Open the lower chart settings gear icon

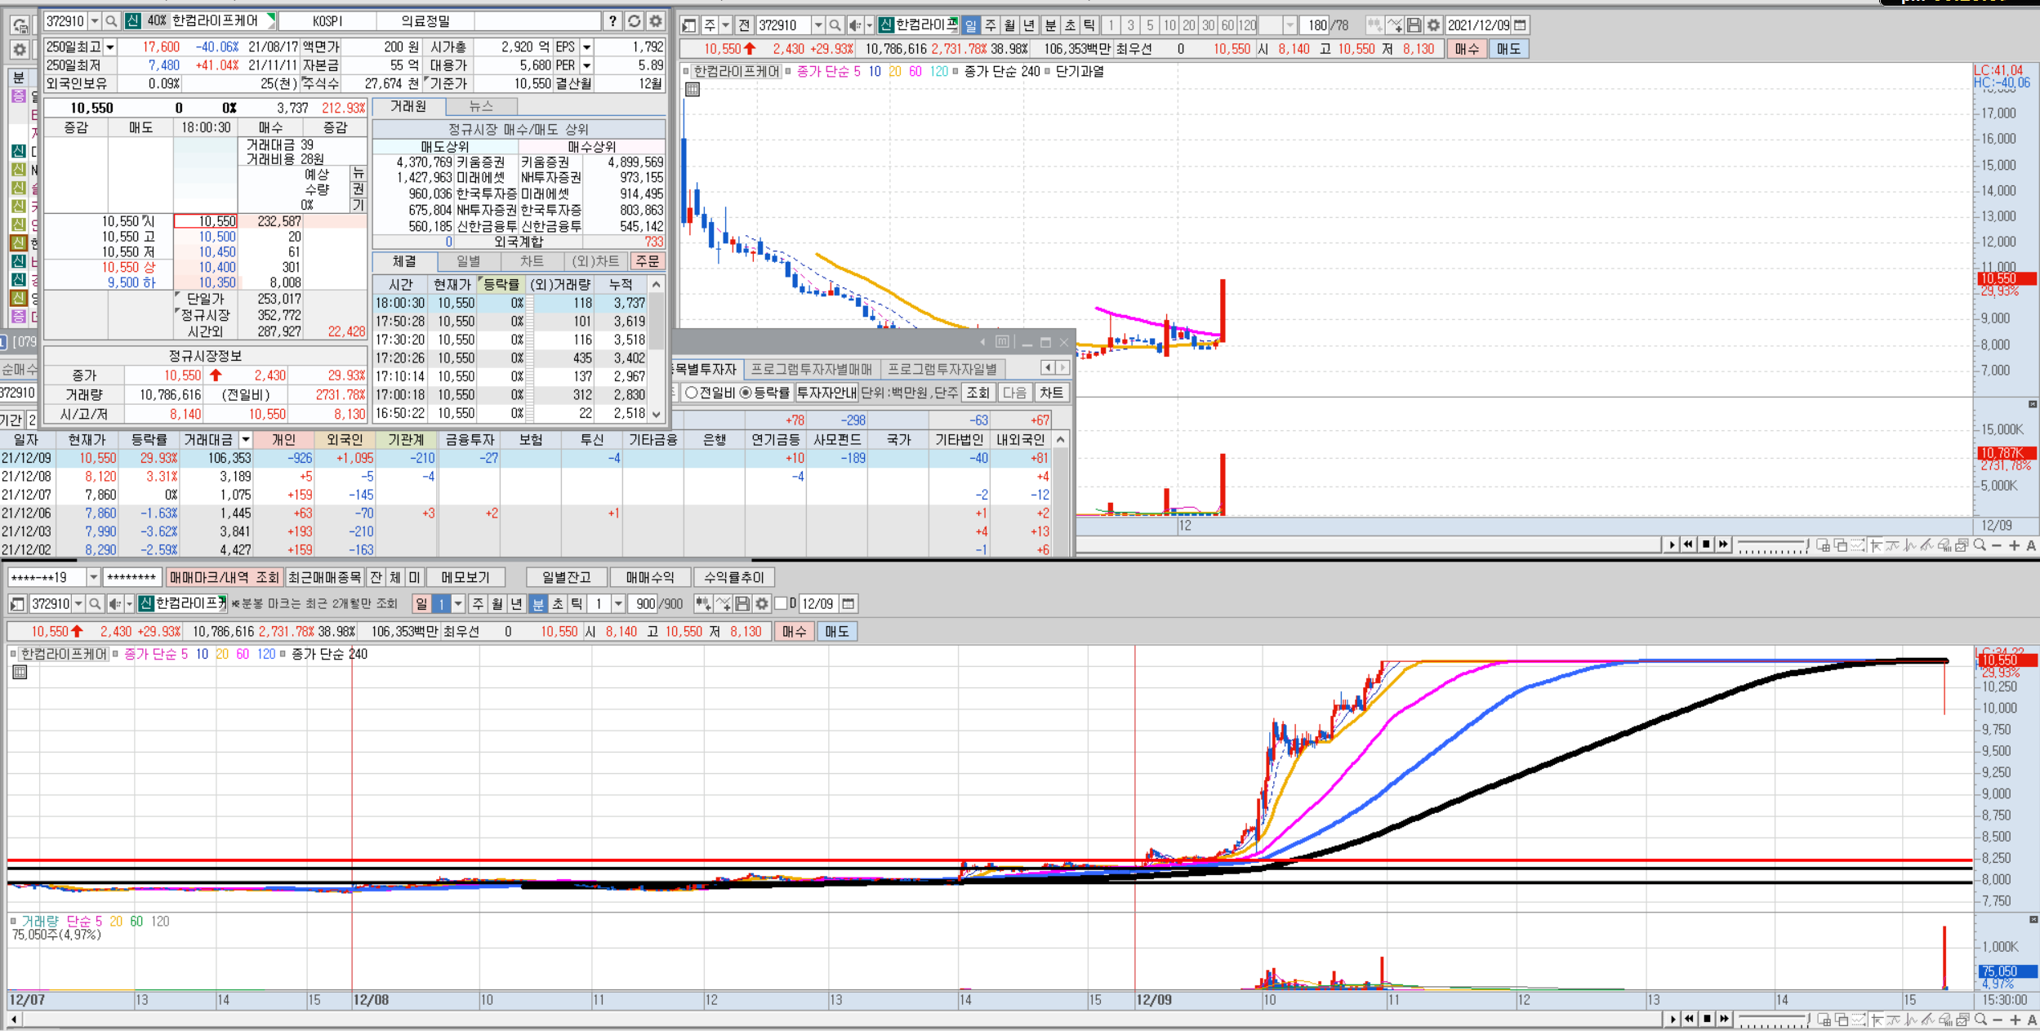[762, 604]
